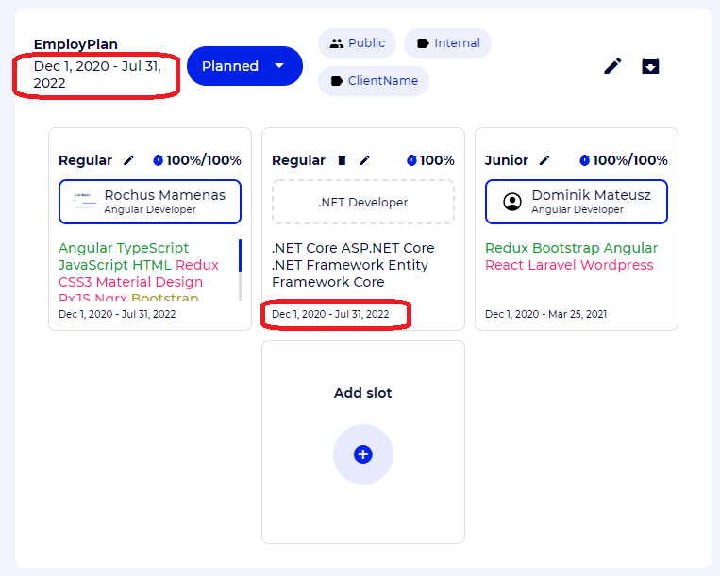Image resolution: width=720 pixels, height=576 pixels.
Task: Click the Public visibility chip
Action: (x=358, y=43)
